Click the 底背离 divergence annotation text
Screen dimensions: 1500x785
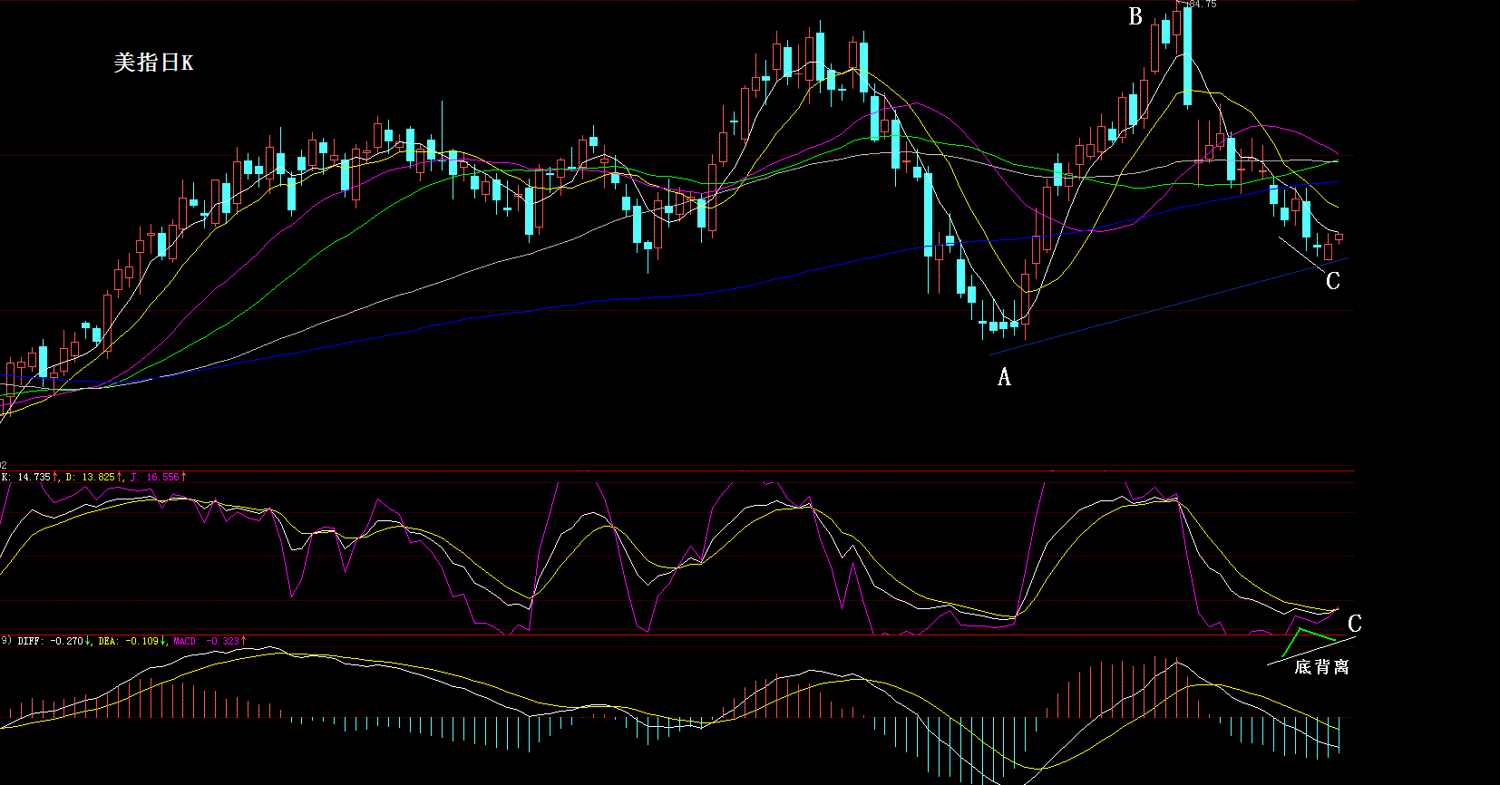point(1321,667)
